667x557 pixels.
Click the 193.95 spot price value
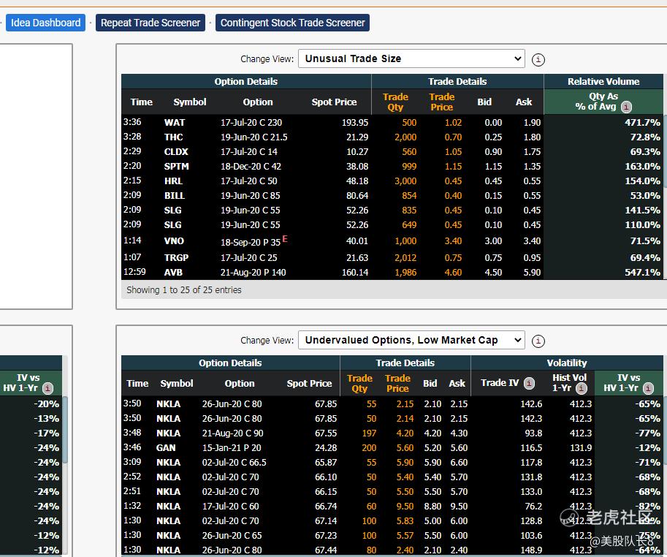(x=355, y=123)
